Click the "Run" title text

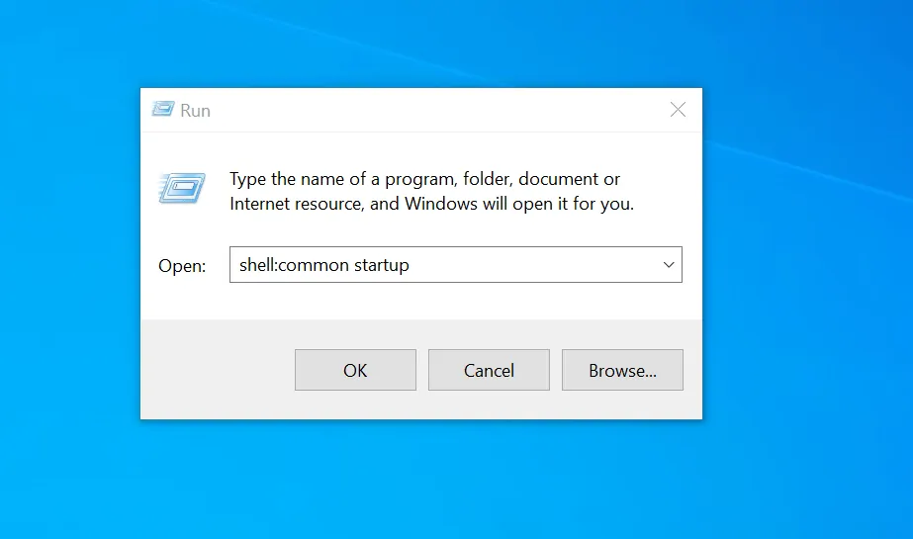coord(195,111)
